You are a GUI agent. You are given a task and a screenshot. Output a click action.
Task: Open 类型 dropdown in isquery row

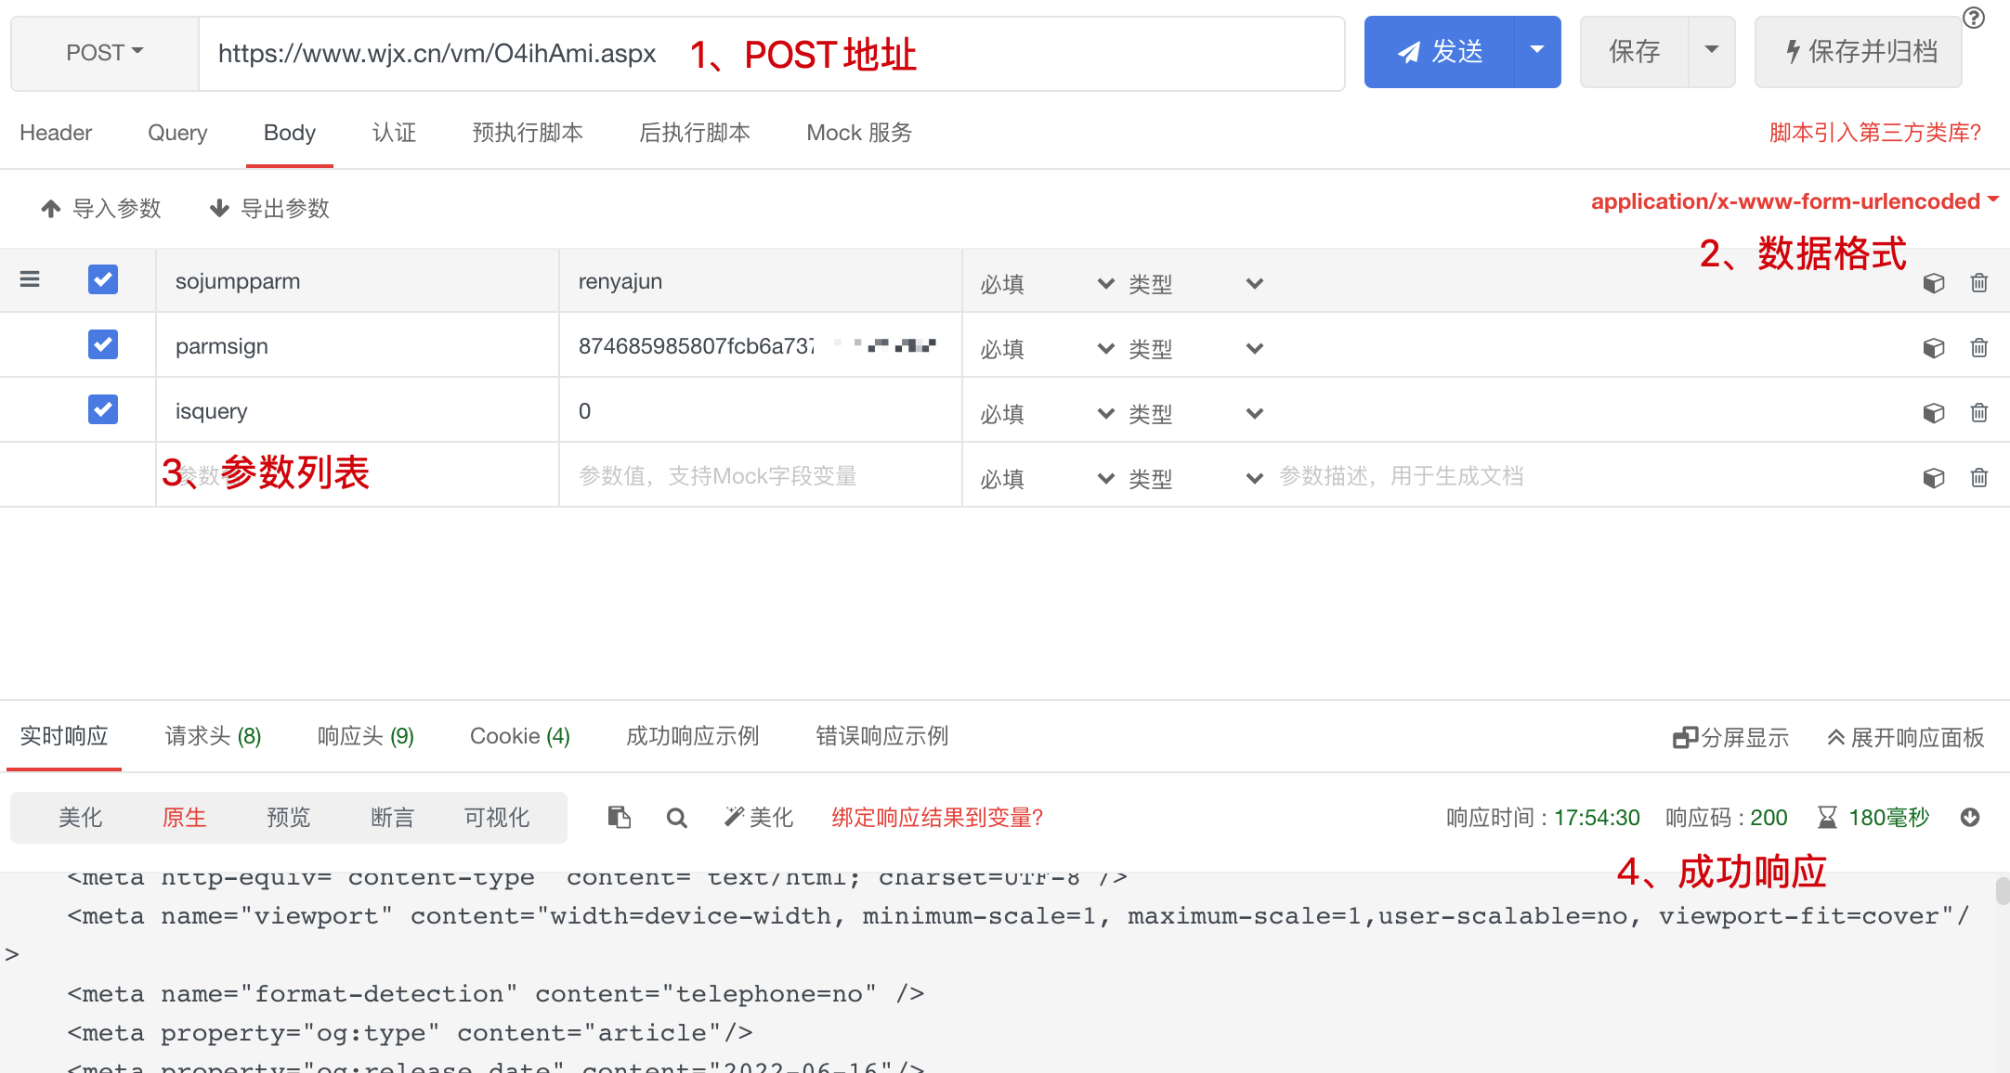[1196, 414]
